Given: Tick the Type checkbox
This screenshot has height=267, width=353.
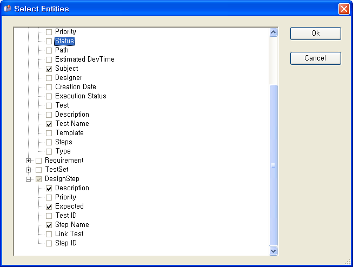Looking at the screenshot, I should [49, 151].
